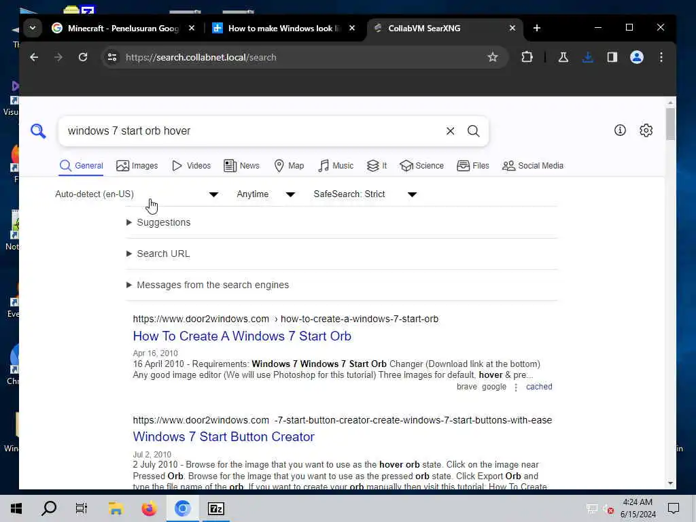
Task: Click the page vertical scrollbar thumb
Action: 670,124
